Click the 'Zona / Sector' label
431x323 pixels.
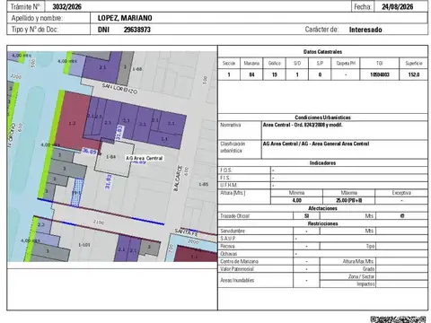pos(362,276)
